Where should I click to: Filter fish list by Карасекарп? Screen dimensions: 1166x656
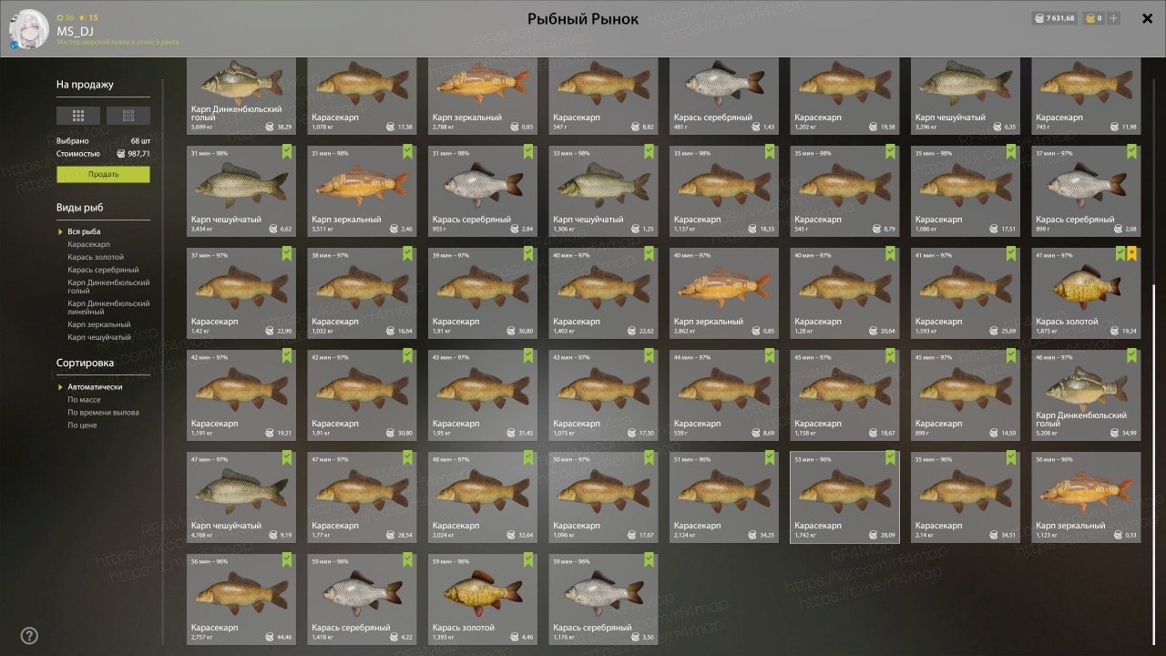[88, 244]
